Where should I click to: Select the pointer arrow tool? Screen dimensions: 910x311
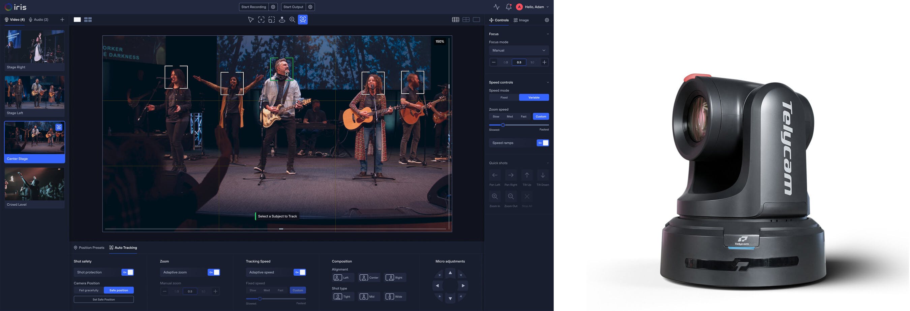pyautogui.click(x=250, y=20)
